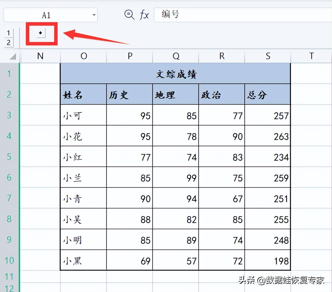Viewport: 332px width, 292px height.
Task: Expand the collapsed column group plus button
Action: [40, 33]
